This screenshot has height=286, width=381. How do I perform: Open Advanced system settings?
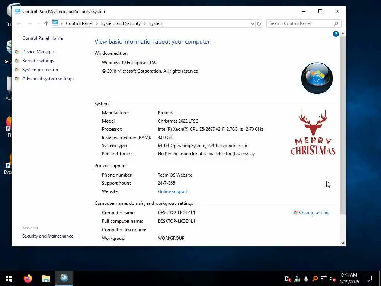48,79
